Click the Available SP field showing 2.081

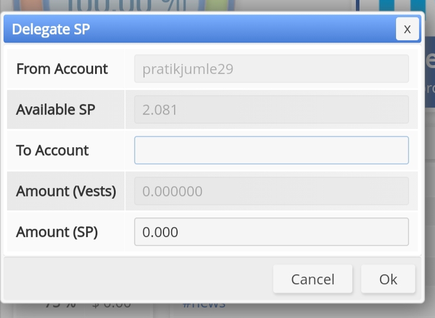tap(272, 109)
